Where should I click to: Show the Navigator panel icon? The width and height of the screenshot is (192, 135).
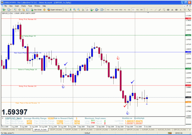pyautogui.click(x=24, y=10)
